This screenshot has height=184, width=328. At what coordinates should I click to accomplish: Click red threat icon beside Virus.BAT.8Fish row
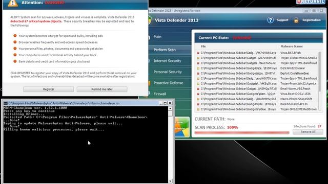tap(198, 53)
